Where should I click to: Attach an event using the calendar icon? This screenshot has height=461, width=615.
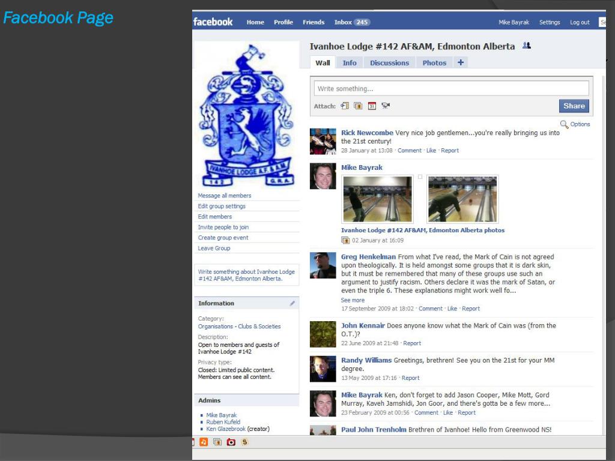click(x=372, y=106)
